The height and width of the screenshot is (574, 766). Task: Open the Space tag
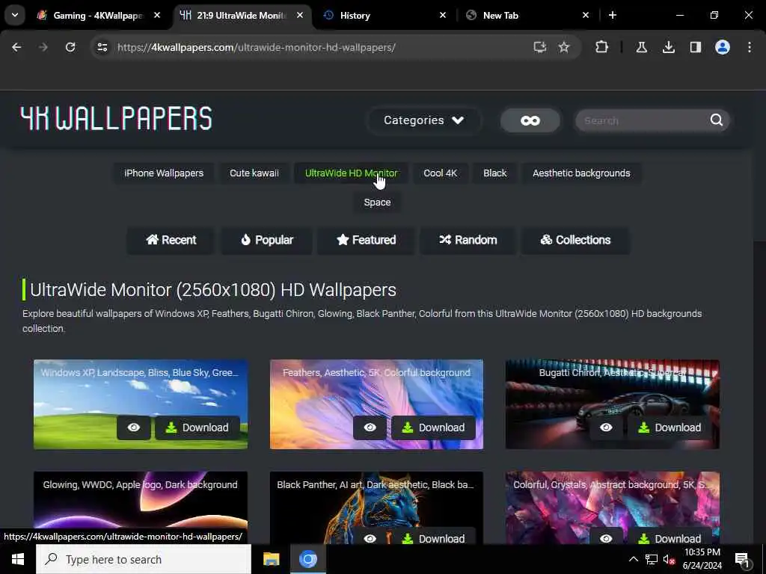click(377, 202)
